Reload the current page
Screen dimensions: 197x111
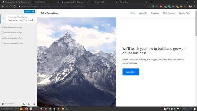pos(10,6)
